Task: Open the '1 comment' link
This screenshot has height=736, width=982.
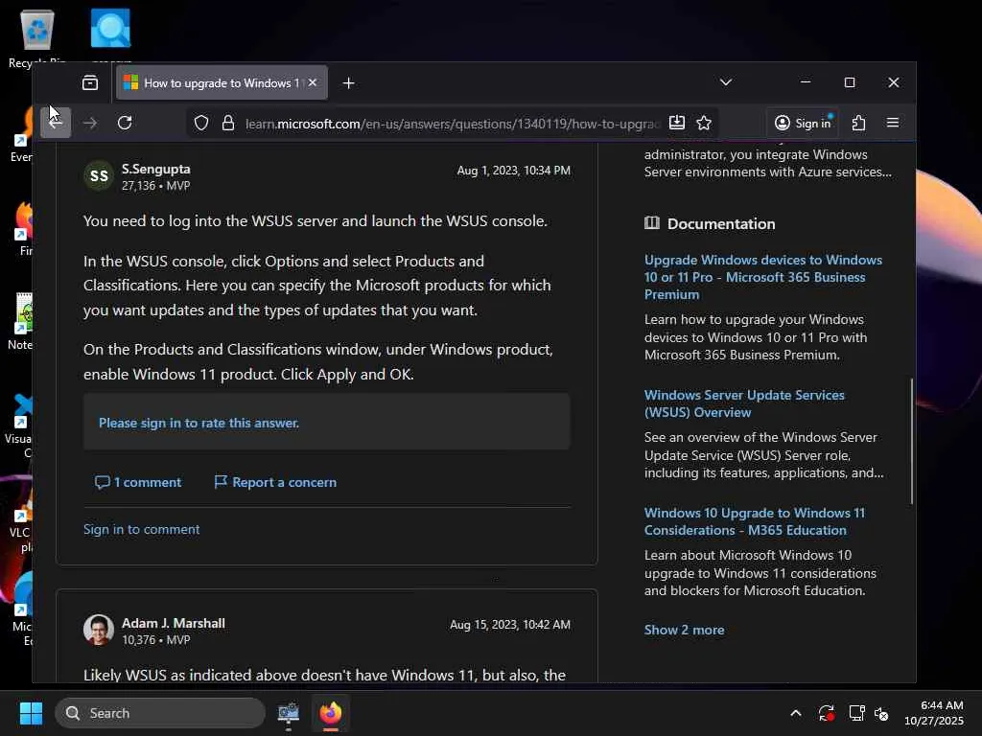Action: 138,482
